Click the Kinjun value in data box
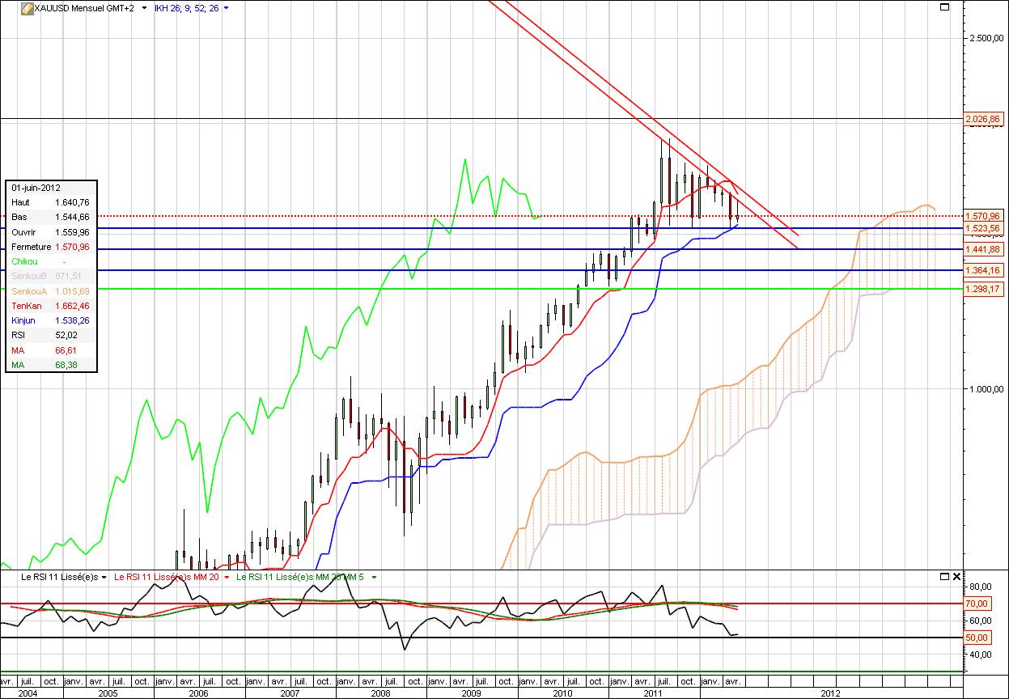This screenshot has width=1009, height=699. click(69, 321)
